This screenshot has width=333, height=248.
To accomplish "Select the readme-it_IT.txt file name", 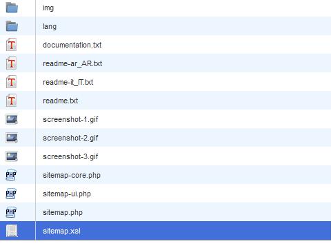I will 68,82.
